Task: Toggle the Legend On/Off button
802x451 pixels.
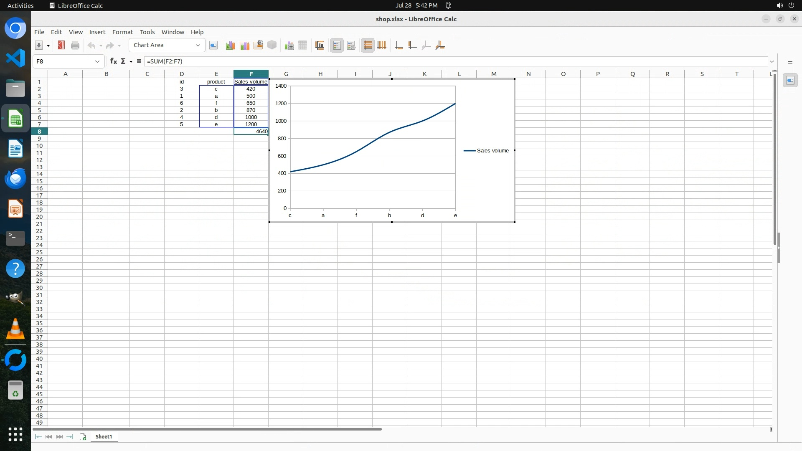Action: (337, 46)
